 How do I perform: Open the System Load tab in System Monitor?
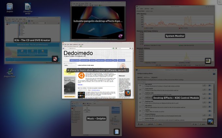[149, 11]
